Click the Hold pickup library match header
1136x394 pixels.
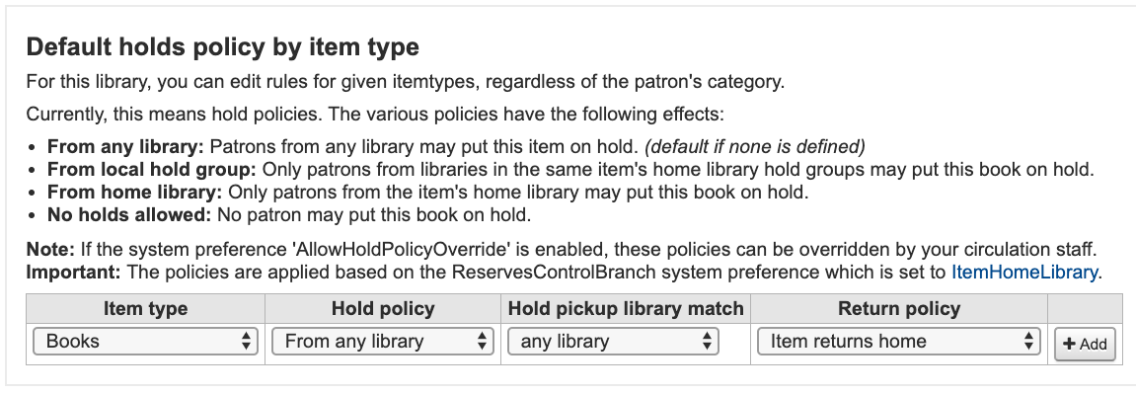point(626,309)
